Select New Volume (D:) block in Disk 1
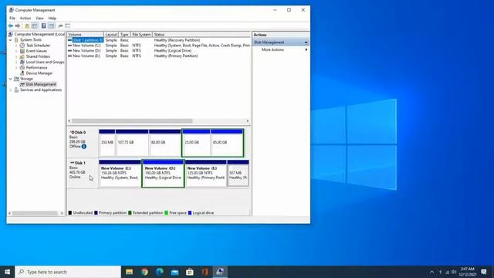The width and height of the screenshot is (494, 278). pyautogui.click(x=163, y=173)
